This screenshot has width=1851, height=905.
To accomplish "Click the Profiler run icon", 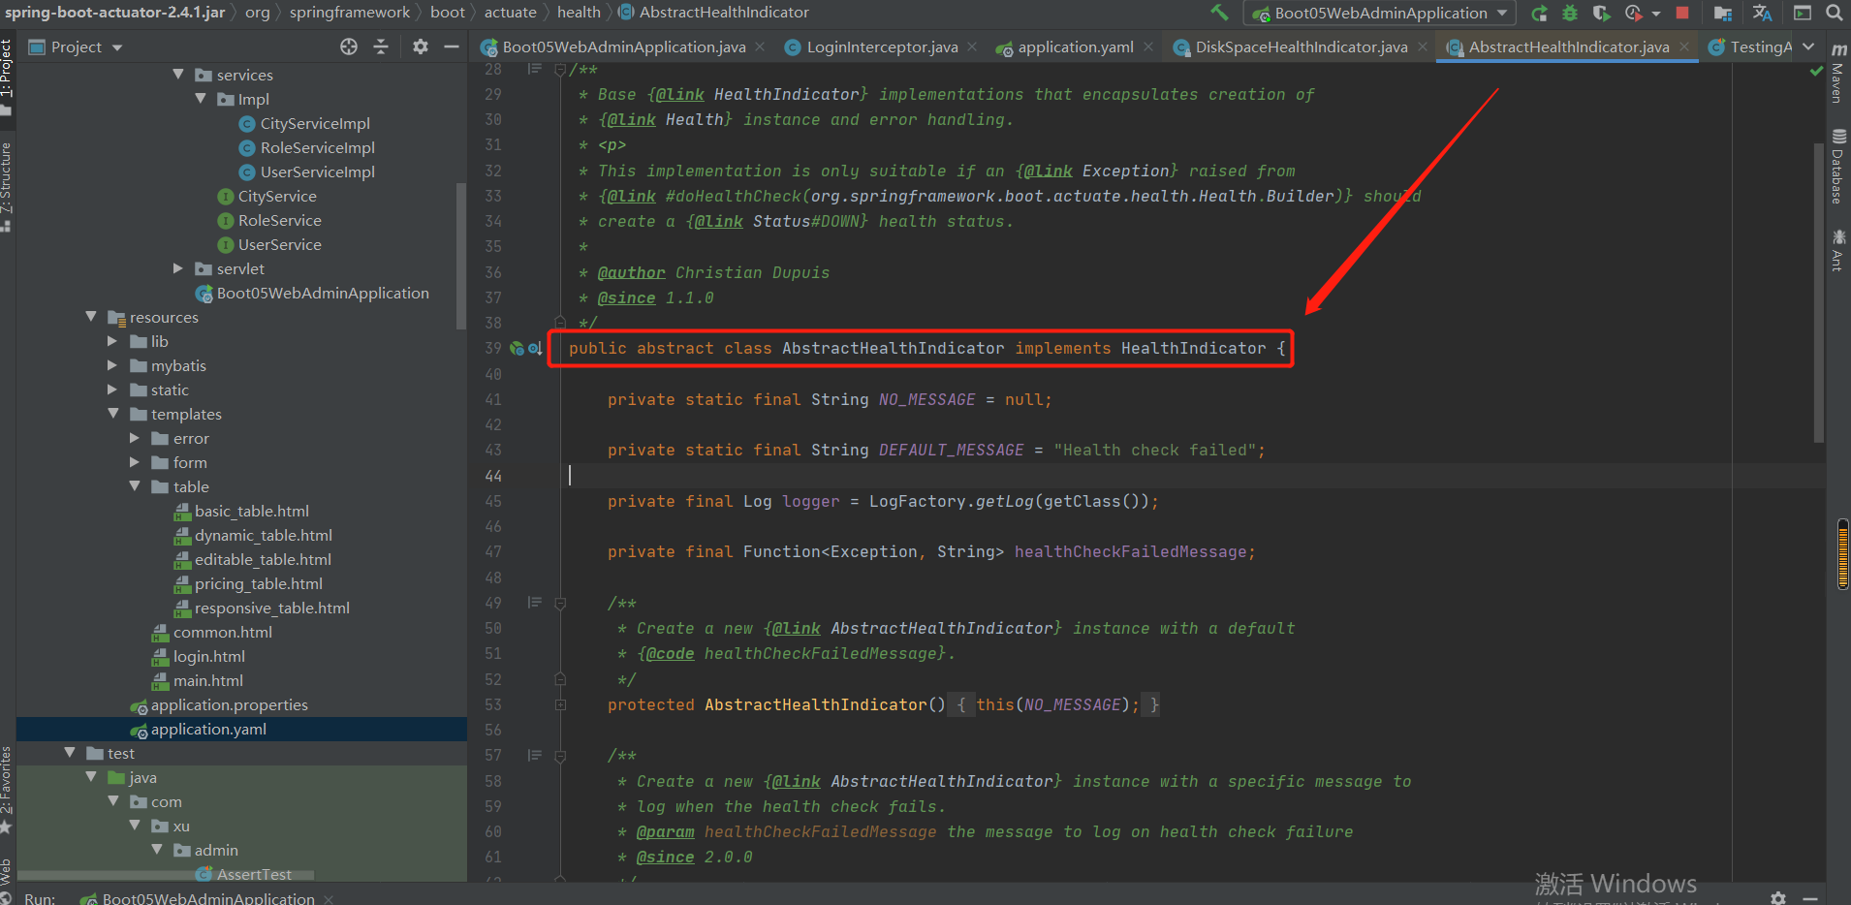I will (1634, 13).
